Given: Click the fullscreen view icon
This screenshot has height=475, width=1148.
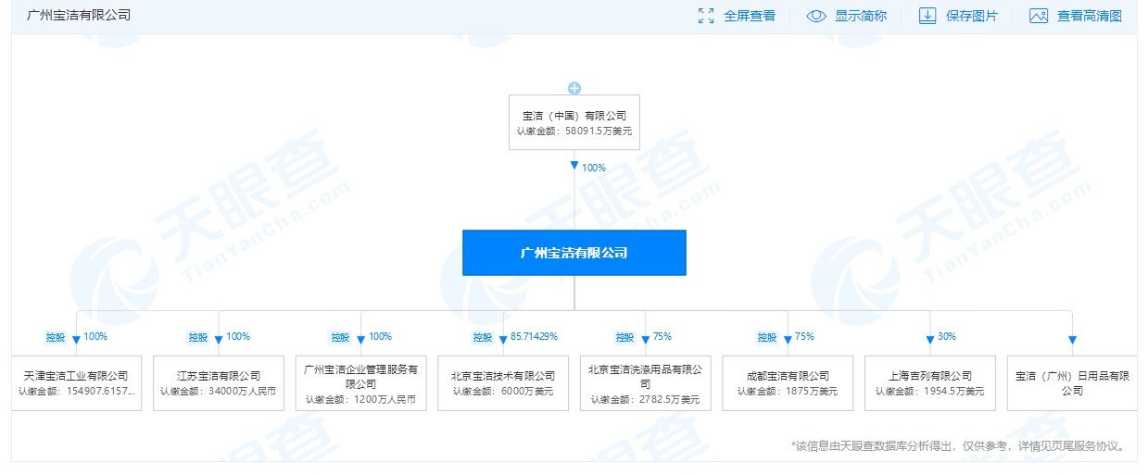Looking at the screenshot, I should pyautogui.click(x=706, y=16).
